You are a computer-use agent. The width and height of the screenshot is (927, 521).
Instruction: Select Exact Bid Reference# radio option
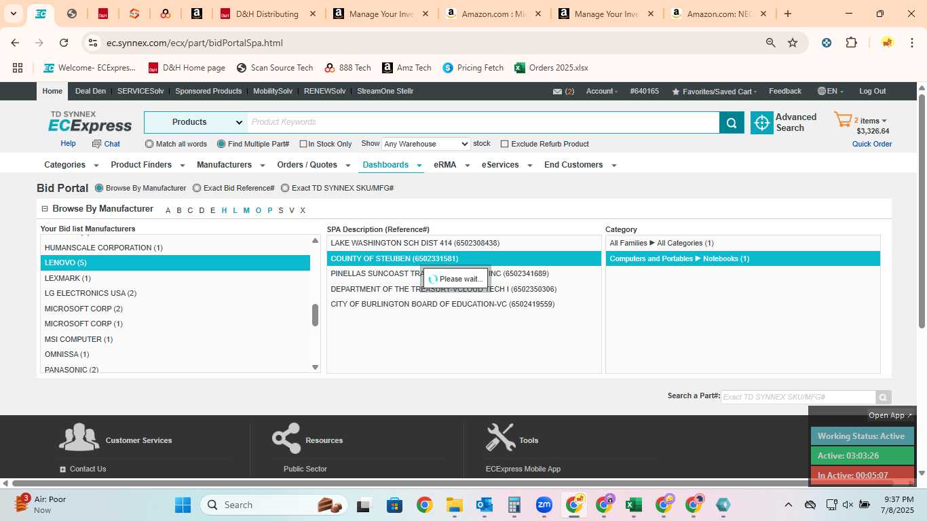(197, 188)
